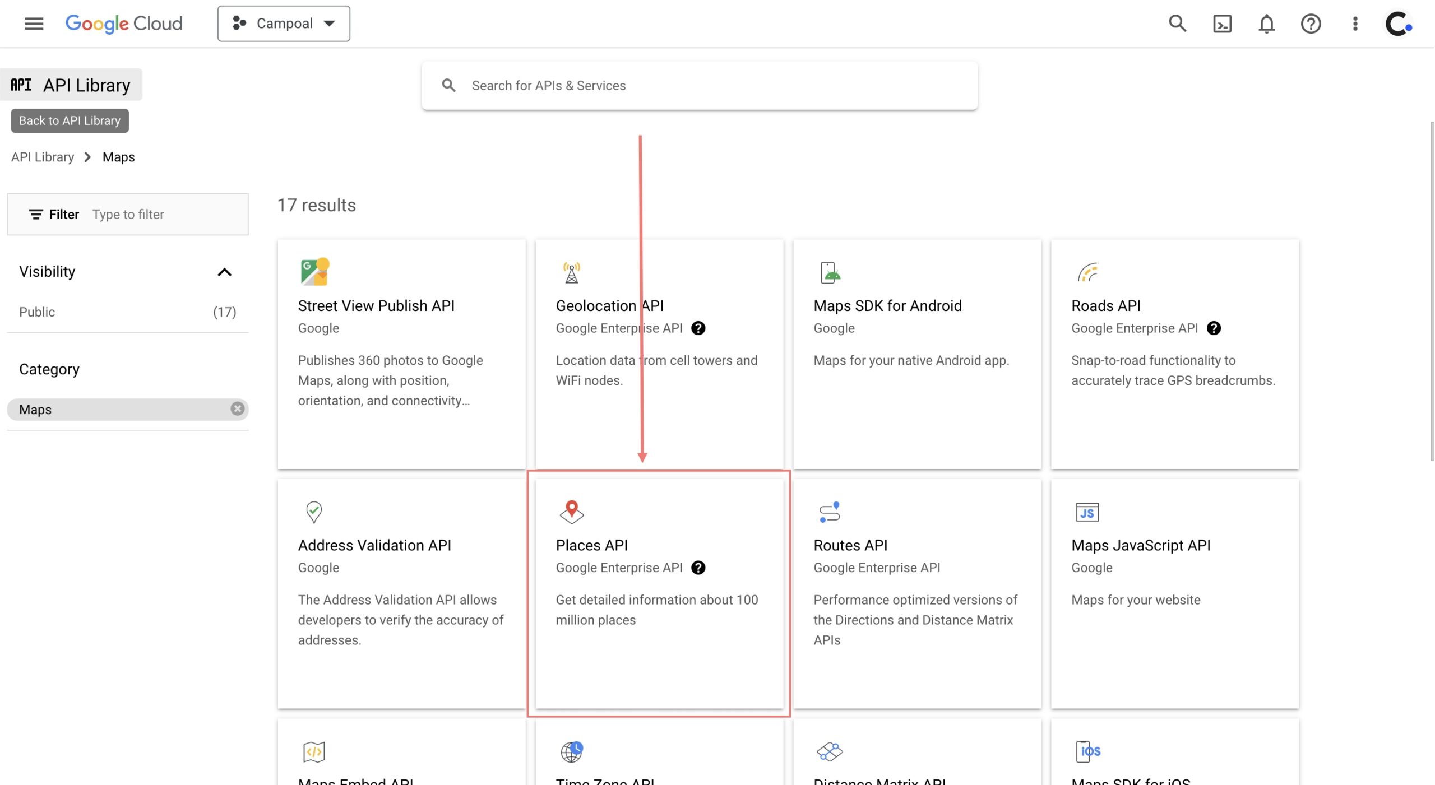
Task: Open the main navigation hamburger menu
Action: (34, 24)
